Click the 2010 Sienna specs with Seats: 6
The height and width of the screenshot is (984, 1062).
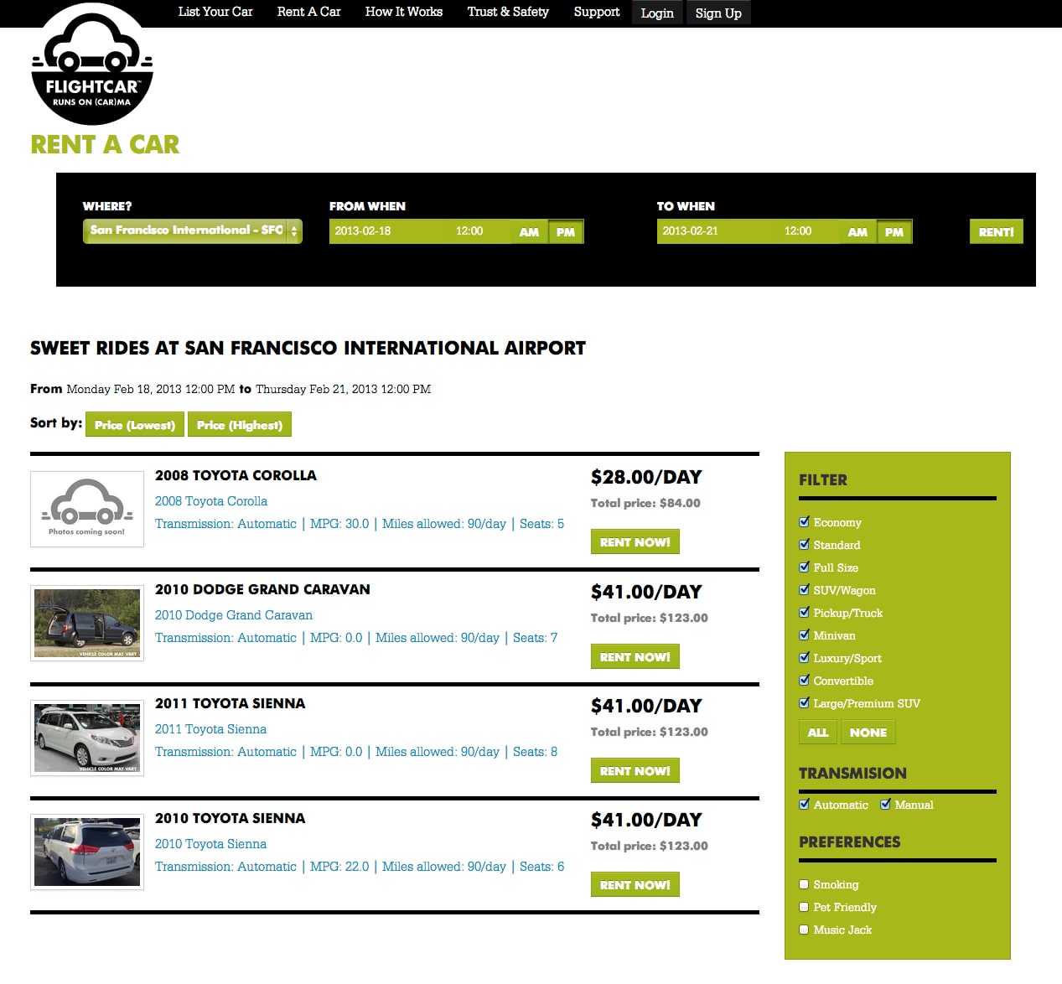(360, 867)
